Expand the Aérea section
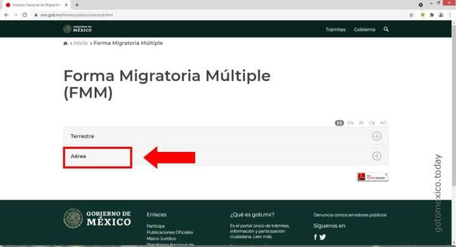Screen dimensions: 456x247 pos(225,156)
